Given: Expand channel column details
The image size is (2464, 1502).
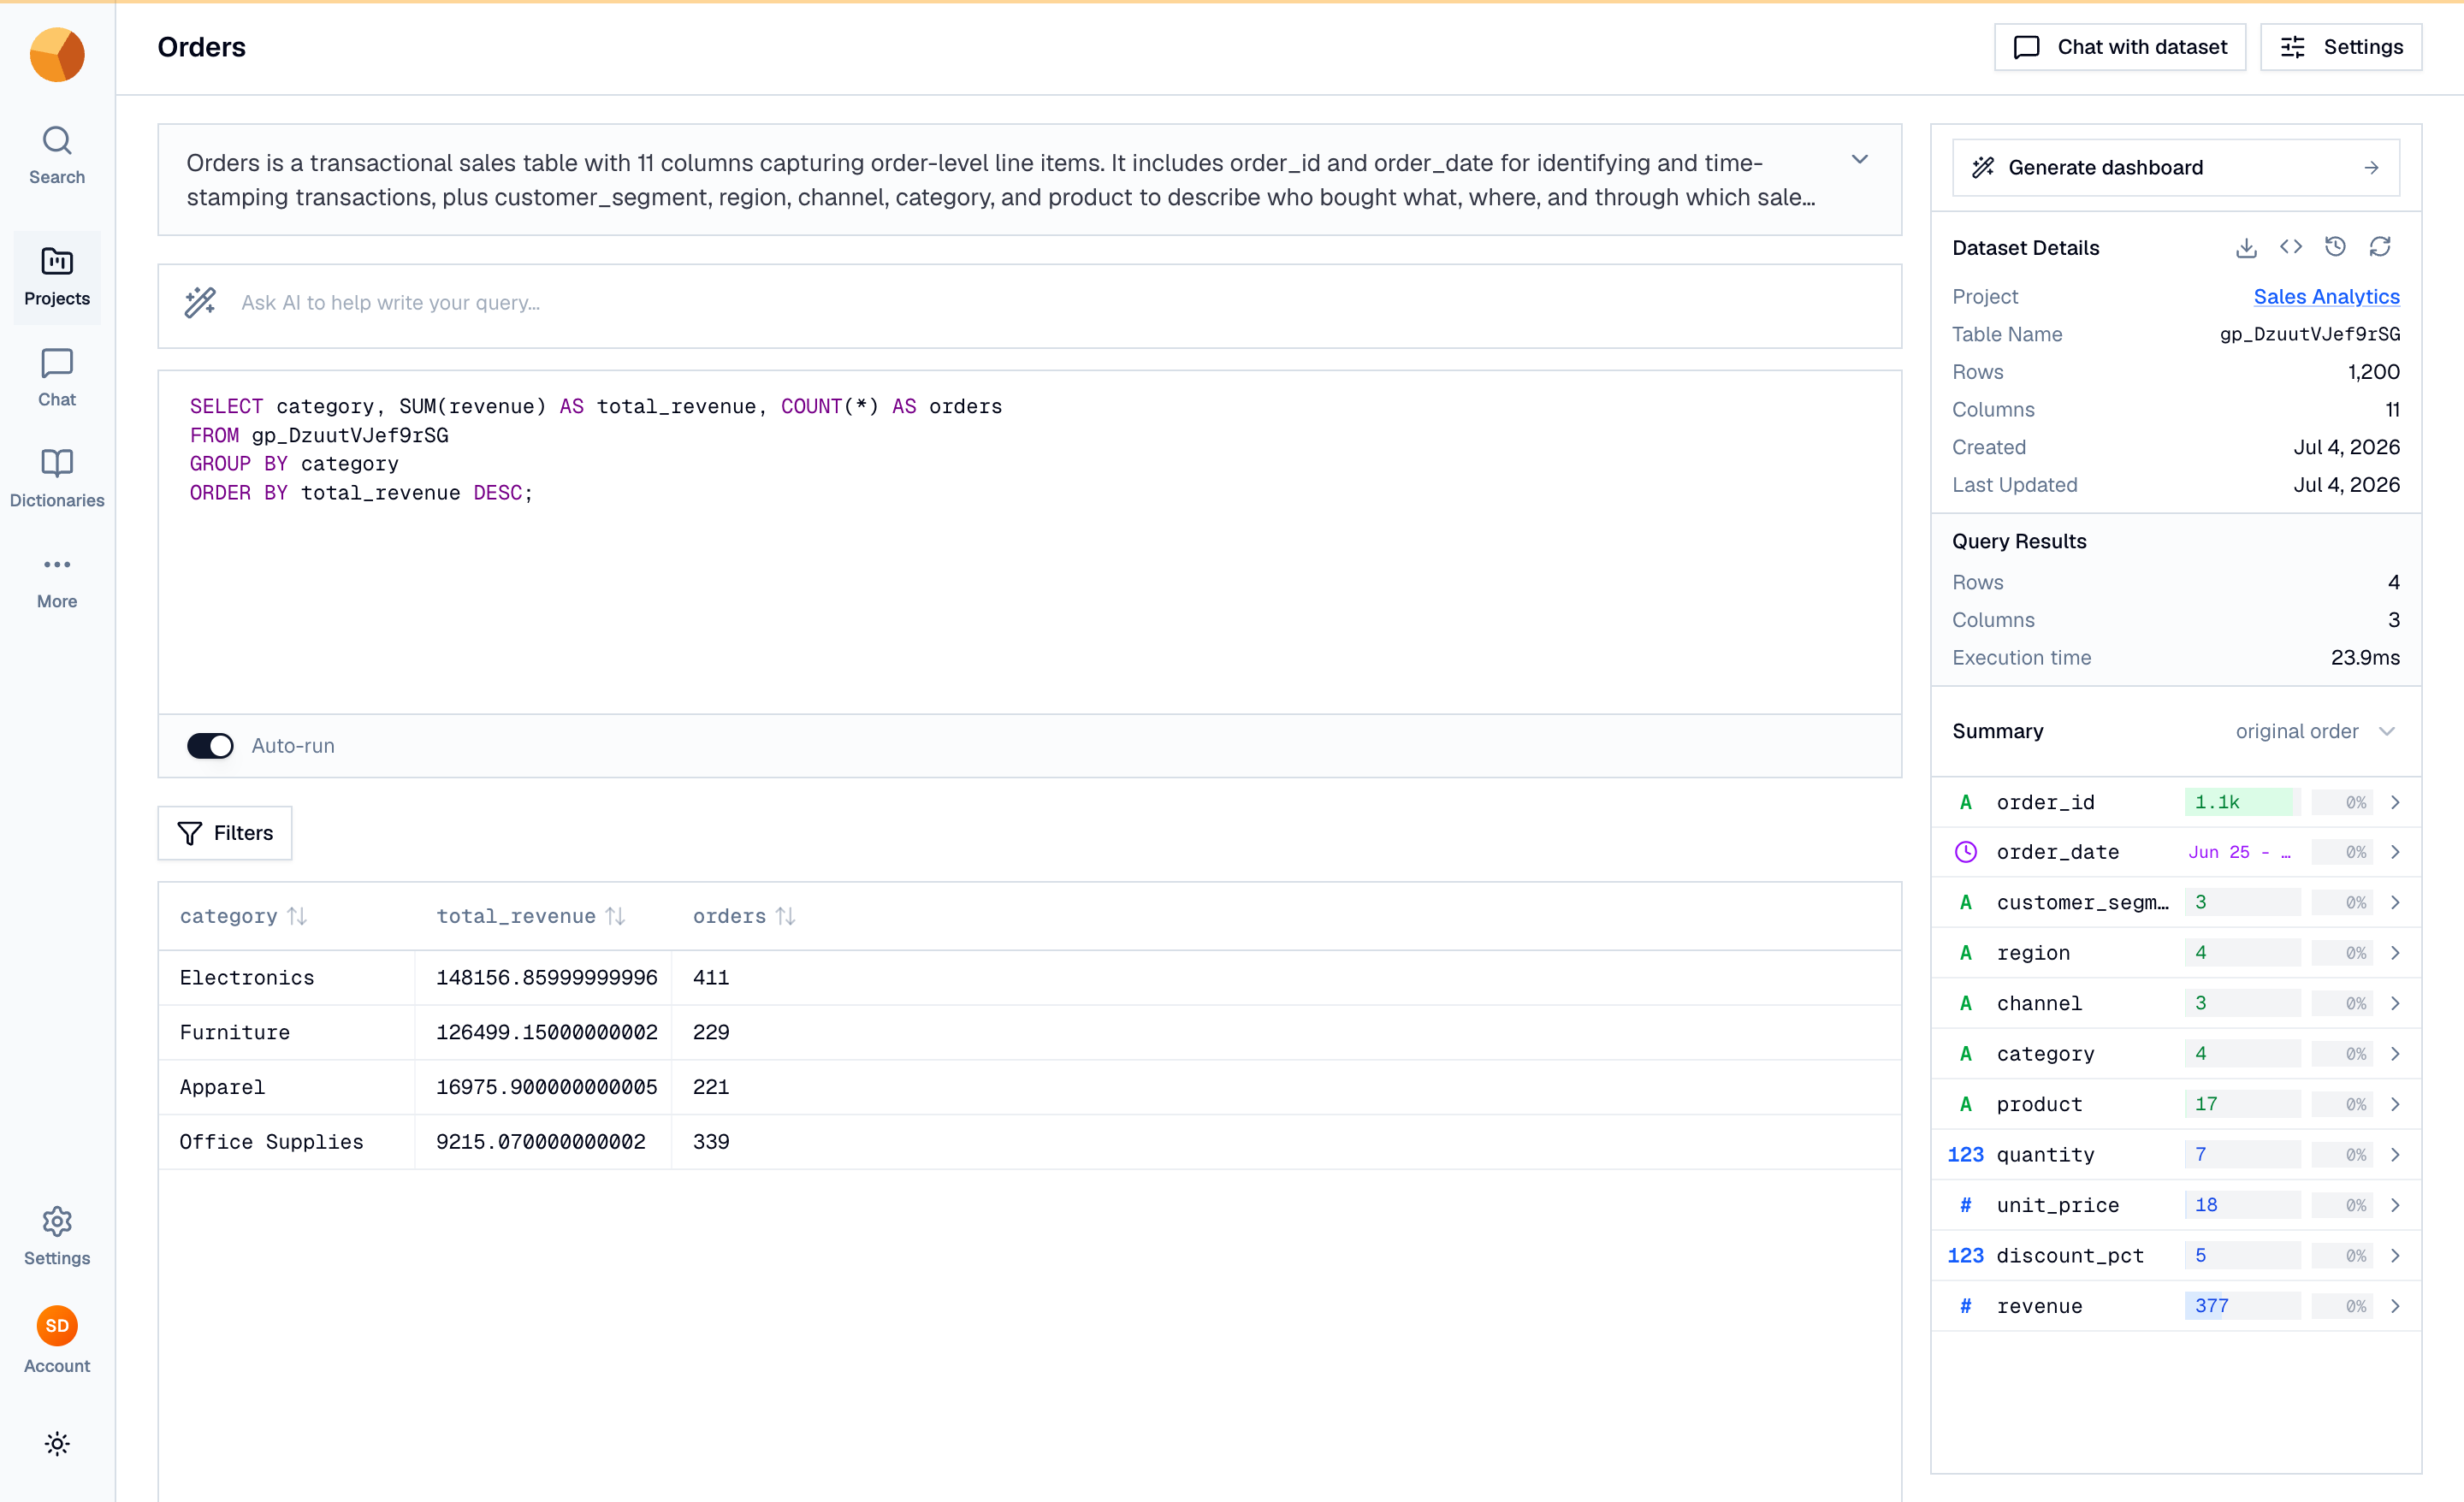Looking at the screenshot, I should (x=2395, y=1003).
